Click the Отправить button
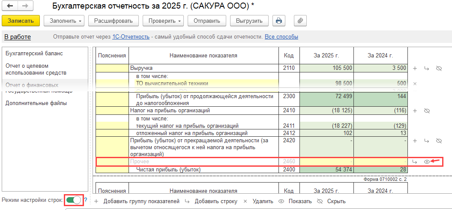 pyautogui.click(x=207, y=21)
